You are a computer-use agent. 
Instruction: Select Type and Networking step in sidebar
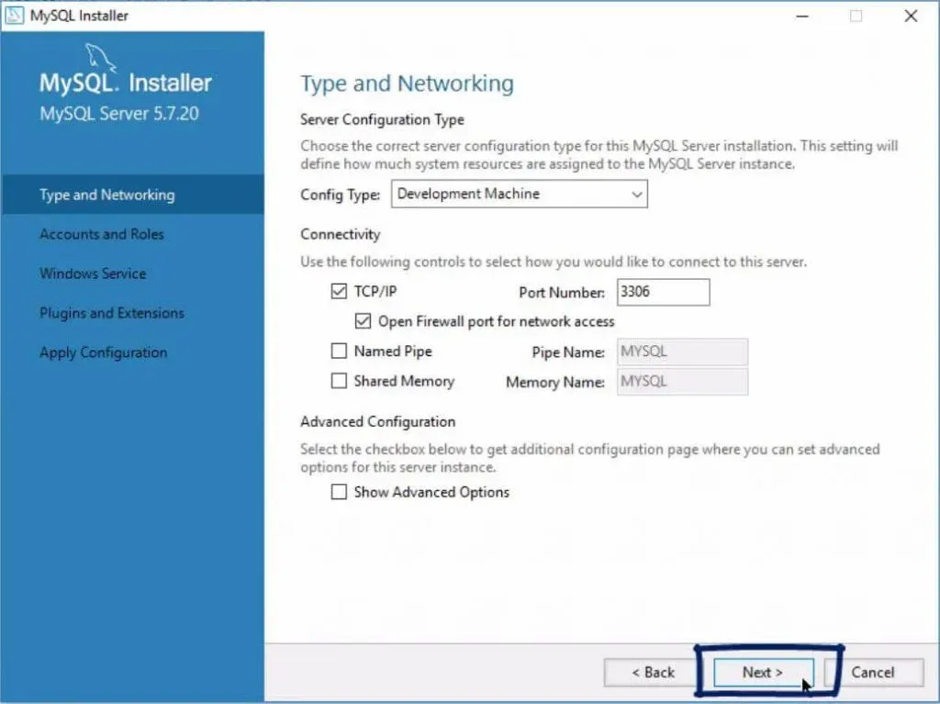(x=106, y=195)
